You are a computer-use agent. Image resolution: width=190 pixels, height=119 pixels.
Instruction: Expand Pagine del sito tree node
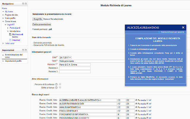3,15
